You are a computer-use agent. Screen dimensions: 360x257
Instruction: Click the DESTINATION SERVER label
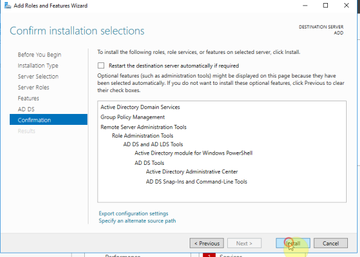pos(321,27)
